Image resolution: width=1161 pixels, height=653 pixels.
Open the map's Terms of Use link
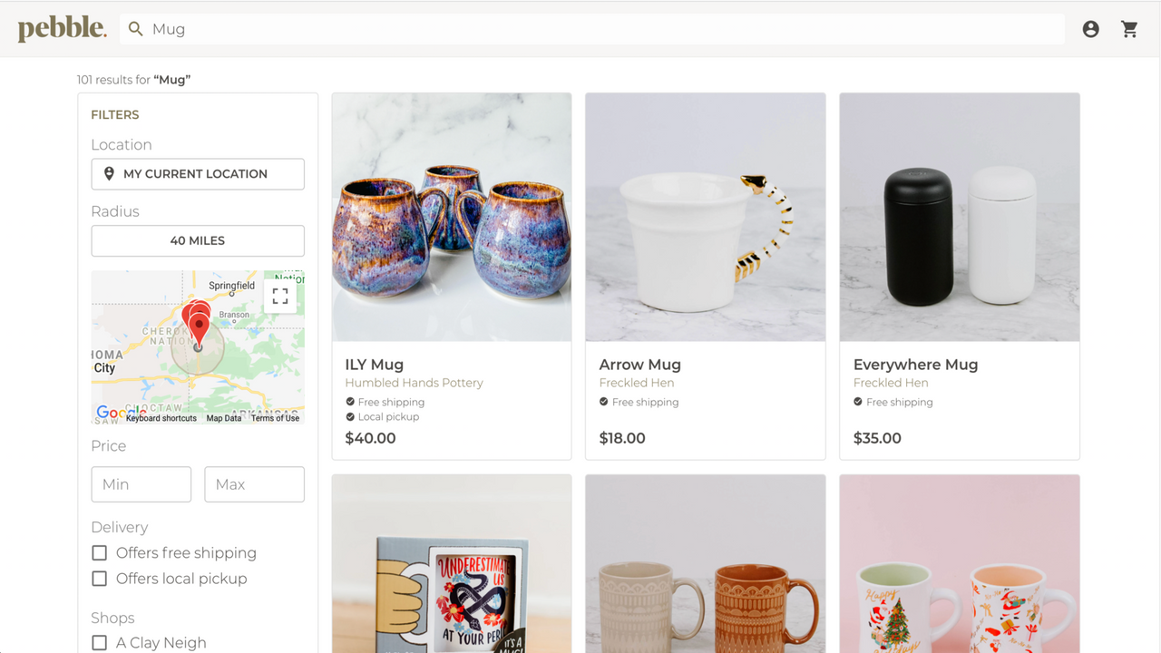pos(275,418)
